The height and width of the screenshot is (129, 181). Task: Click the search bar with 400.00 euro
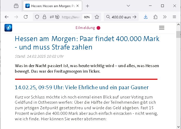[x=121, y=17]
